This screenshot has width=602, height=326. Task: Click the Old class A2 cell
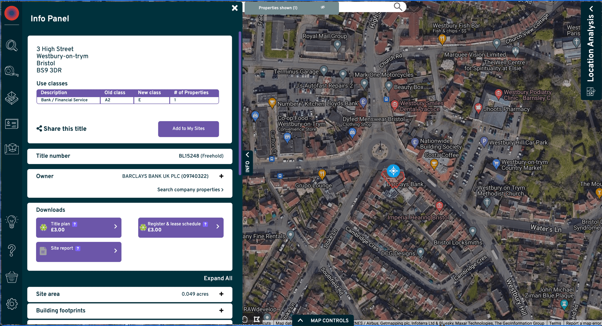pyautogui.click(x=117, y=100)
